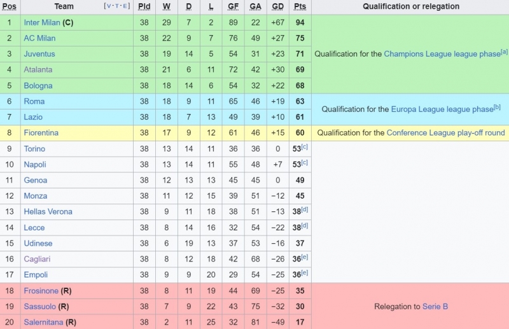Screen dimensions: 509x329
Task: Click the E (edit) link in Team header
Action: 124,6
